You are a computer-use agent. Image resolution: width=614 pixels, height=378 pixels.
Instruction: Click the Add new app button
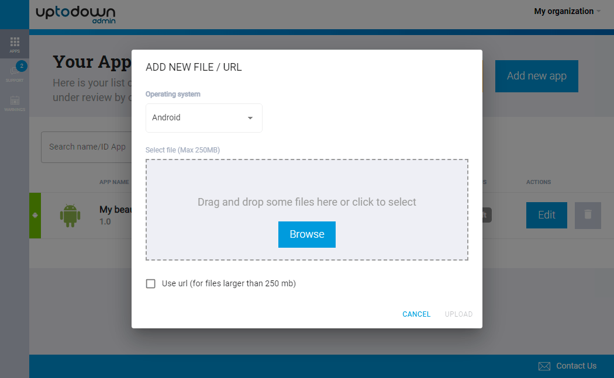tap(536, 76)
